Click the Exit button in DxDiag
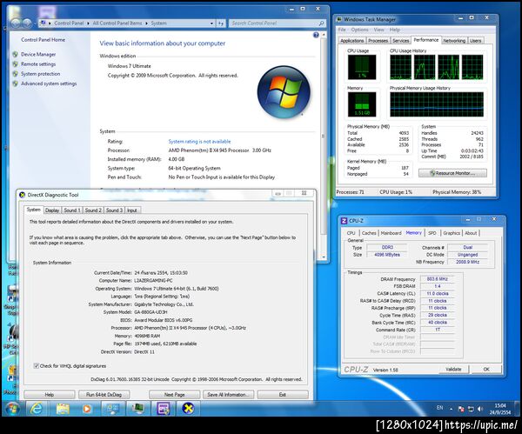This screenshot has height=434, width=522. tap(283, 395)
